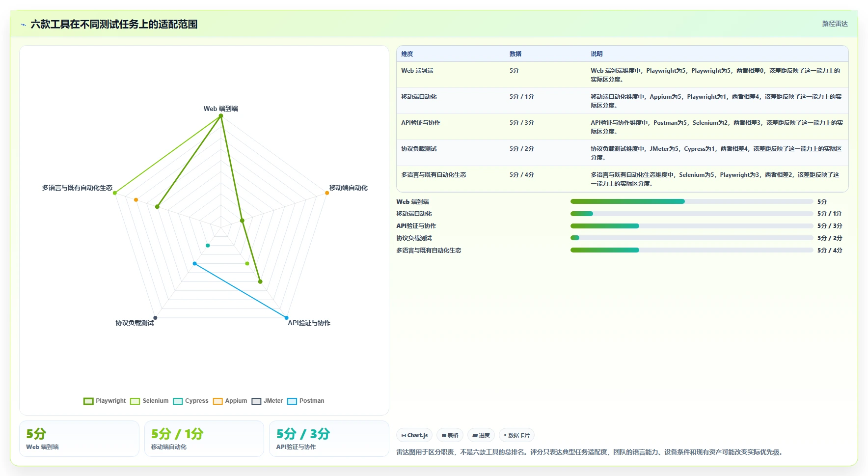Click the Web 端到端 5分 stat card

point(79,439)
